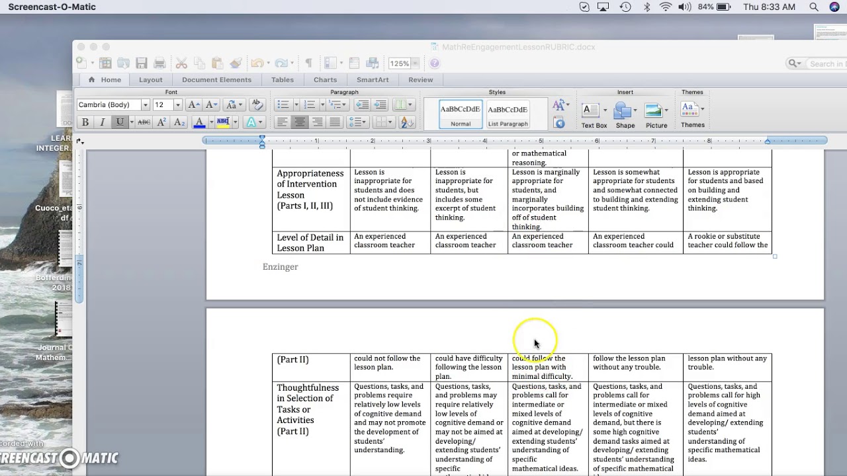Image resolution: width=847 pixels, height=476 pixels.
Task: Click the Grow Font icon
Action: pyautogui.click(x=193, y=104)
